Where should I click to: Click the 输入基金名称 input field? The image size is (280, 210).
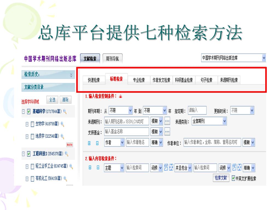click(x=126, y=132)
